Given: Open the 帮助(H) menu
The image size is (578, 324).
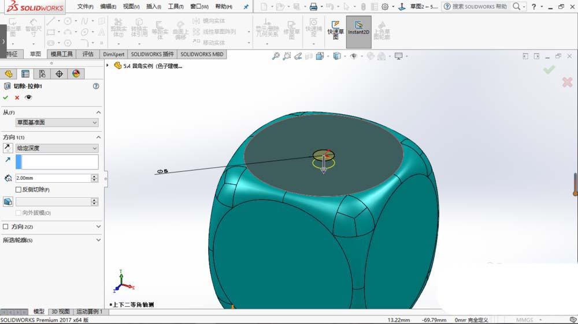Looking at the screenshot, I should (223, 6).
